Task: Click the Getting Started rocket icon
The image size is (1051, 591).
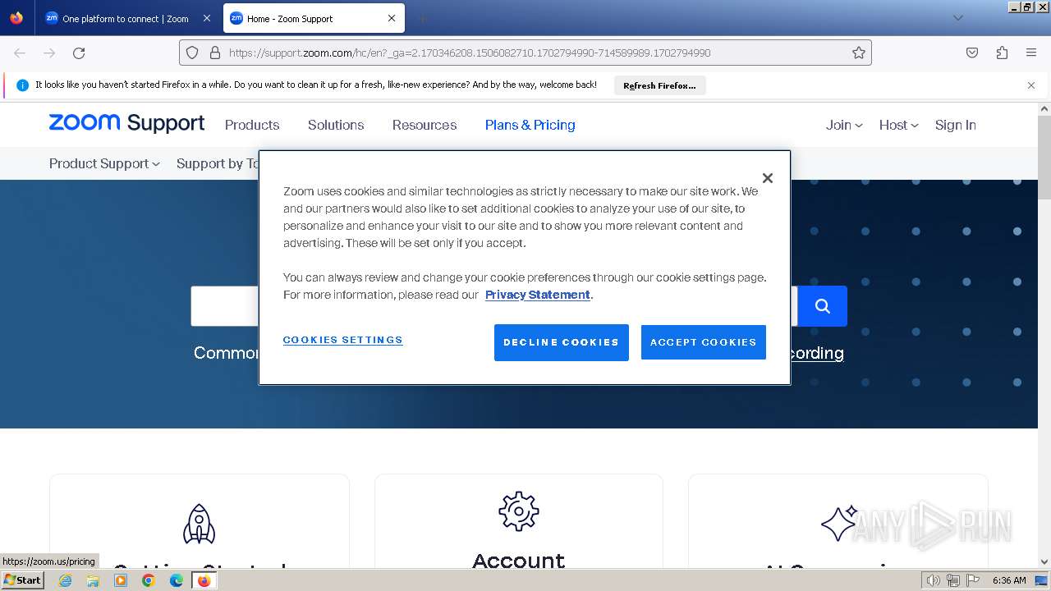Action: (199, 524)
